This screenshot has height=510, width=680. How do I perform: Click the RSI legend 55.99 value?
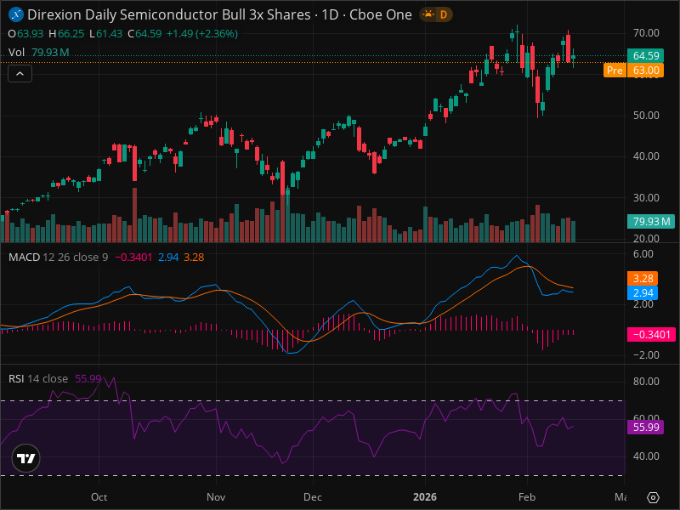(88, 378)
